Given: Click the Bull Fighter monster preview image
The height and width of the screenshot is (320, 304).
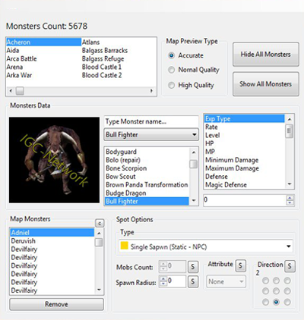Looking at the screenshot, I should 54,160.
